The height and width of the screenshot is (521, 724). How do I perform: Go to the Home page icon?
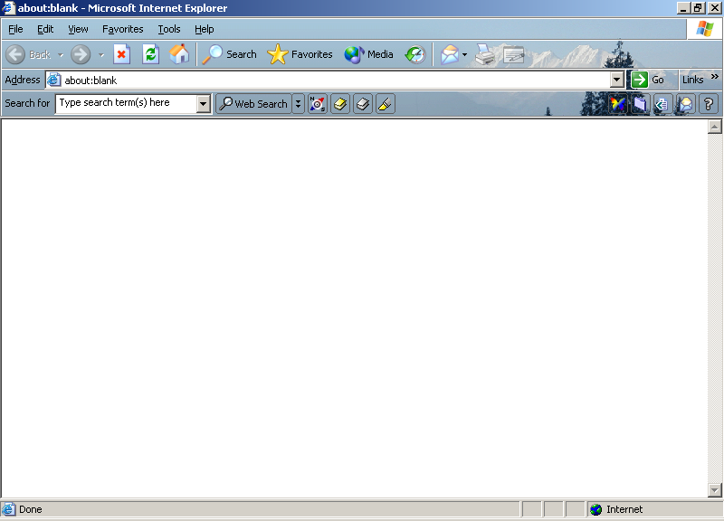(179, 54)
